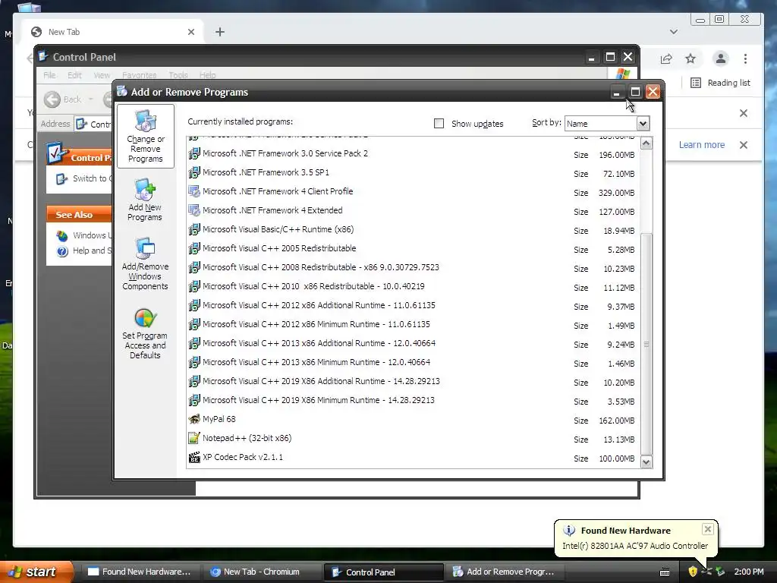Dismiss the Found New Hardware balloon
This screenshot has width=777, height=583.
coord(708,529)
